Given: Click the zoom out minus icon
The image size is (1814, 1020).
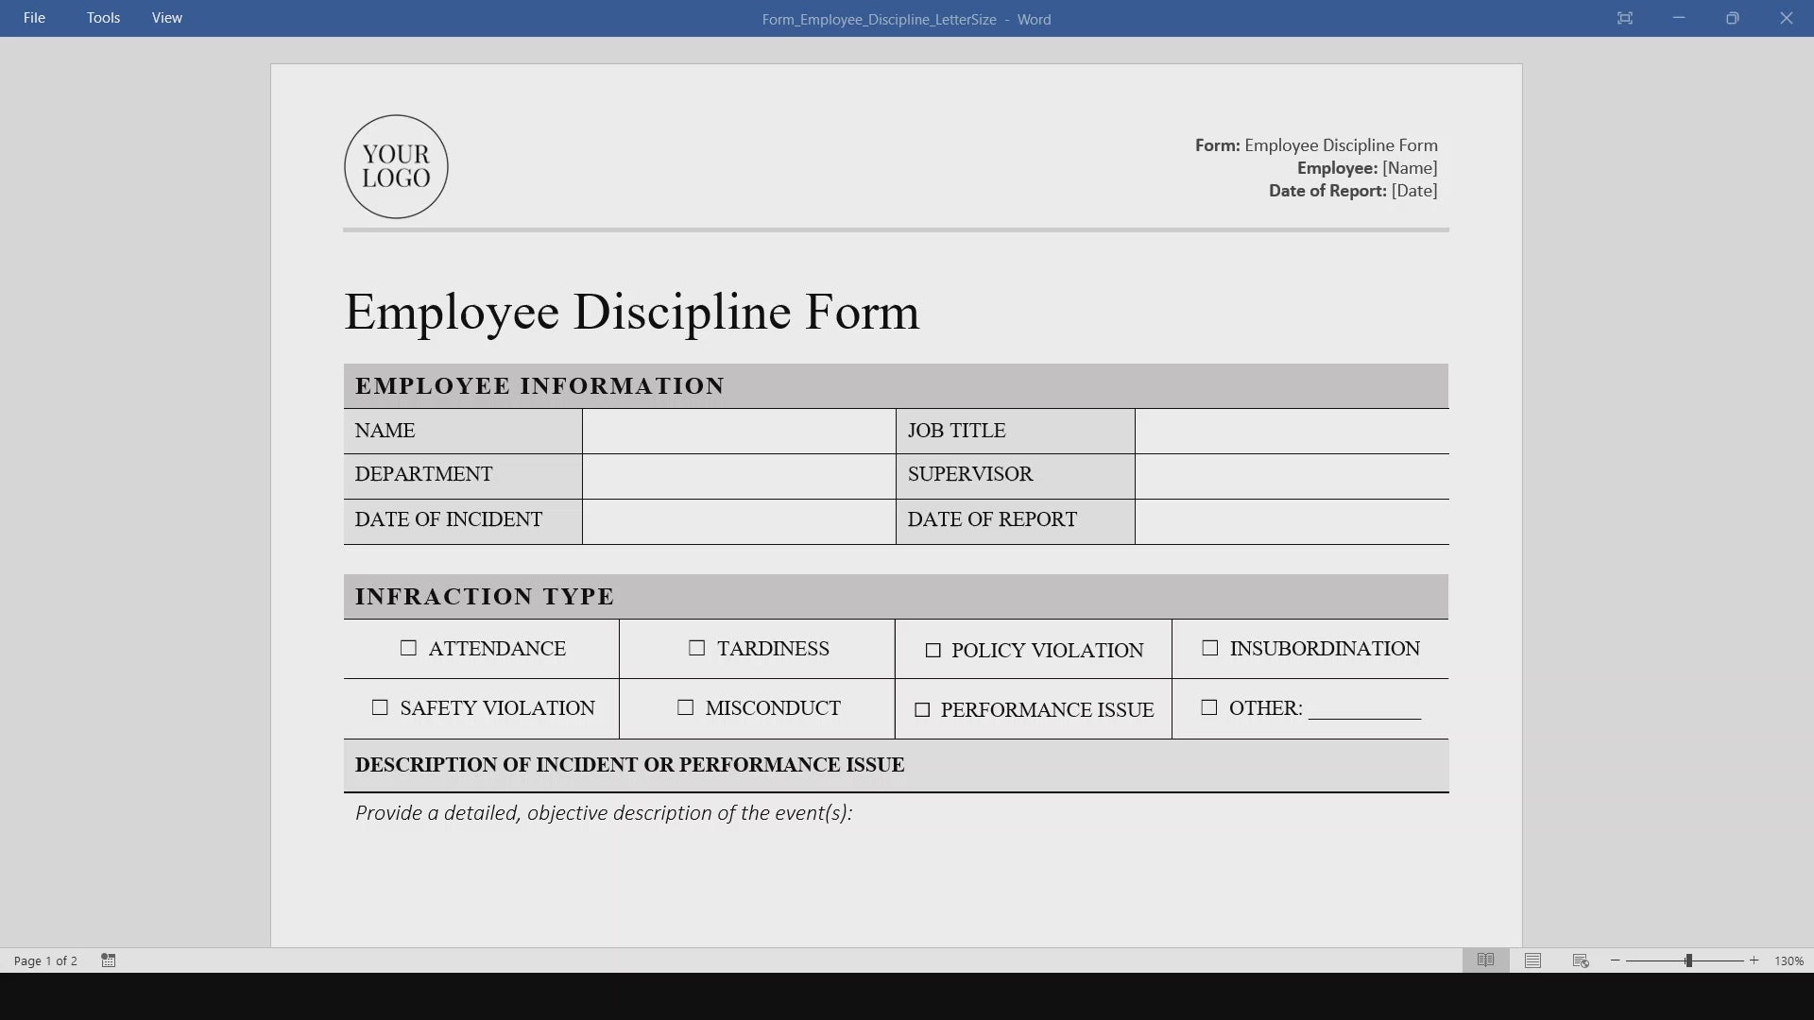Looking at the screenshot, I should tap(1616, 960).
